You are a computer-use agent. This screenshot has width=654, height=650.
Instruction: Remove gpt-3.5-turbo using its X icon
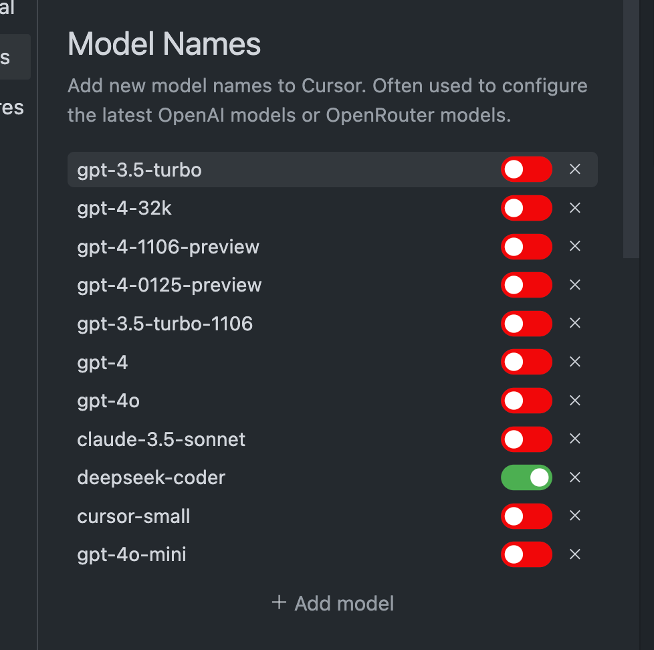[x=574, y=170]
